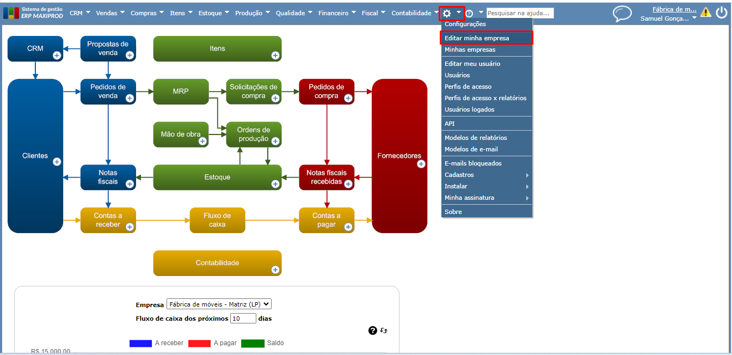Click the cash flow days input field
The height and width of the screenshot is (355, 732).
[x=243, y=319]
